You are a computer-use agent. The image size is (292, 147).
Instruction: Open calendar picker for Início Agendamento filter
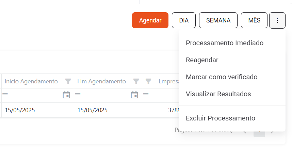(x=66, y=95)
